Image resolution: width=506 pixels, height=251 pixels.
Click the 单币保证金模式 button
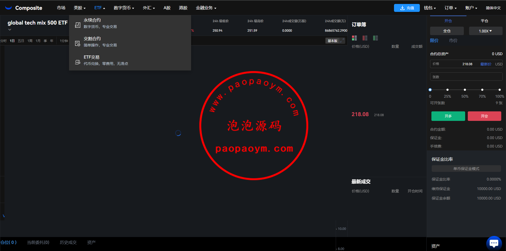(x=466, y=169)
